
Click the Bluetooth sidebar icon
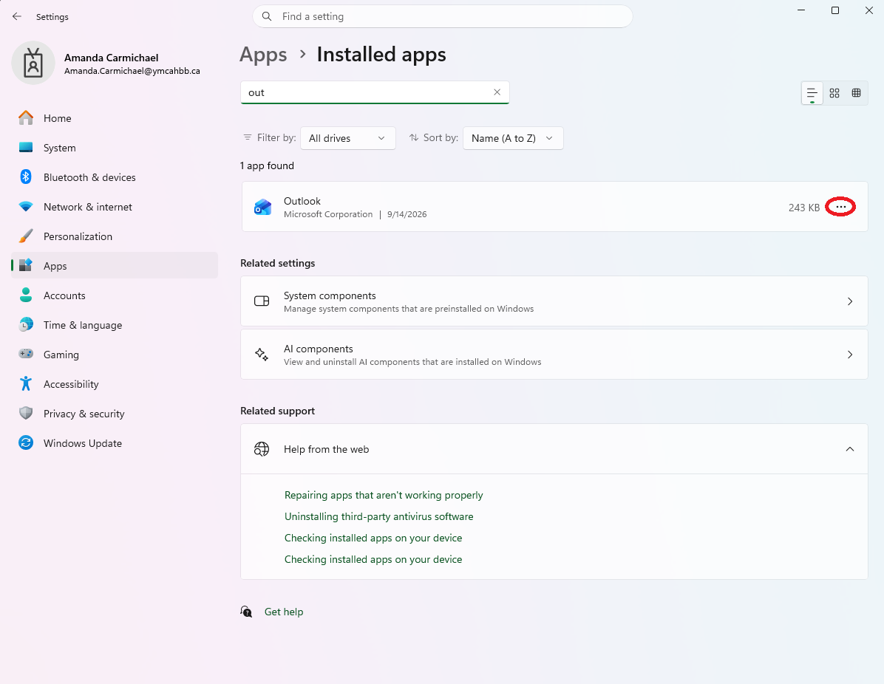coord(26,177)
